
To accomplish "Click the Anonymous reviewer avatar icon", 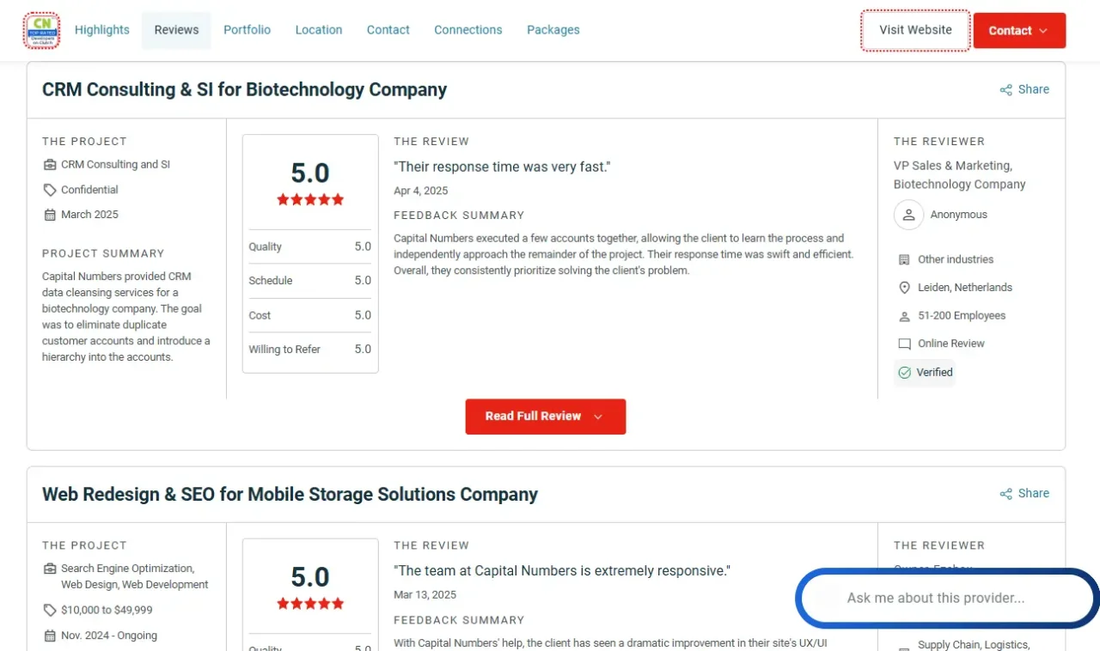I will tap(908, 215).
